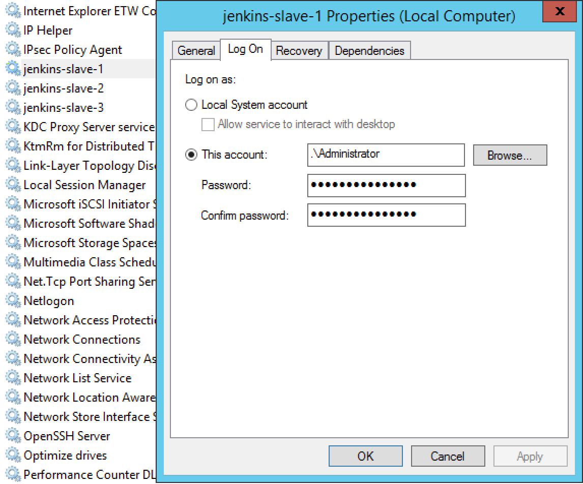Viewport: 583px width, 484px height.
Task: Click the Netlogon service gear icon
Action: pos(13,300)
